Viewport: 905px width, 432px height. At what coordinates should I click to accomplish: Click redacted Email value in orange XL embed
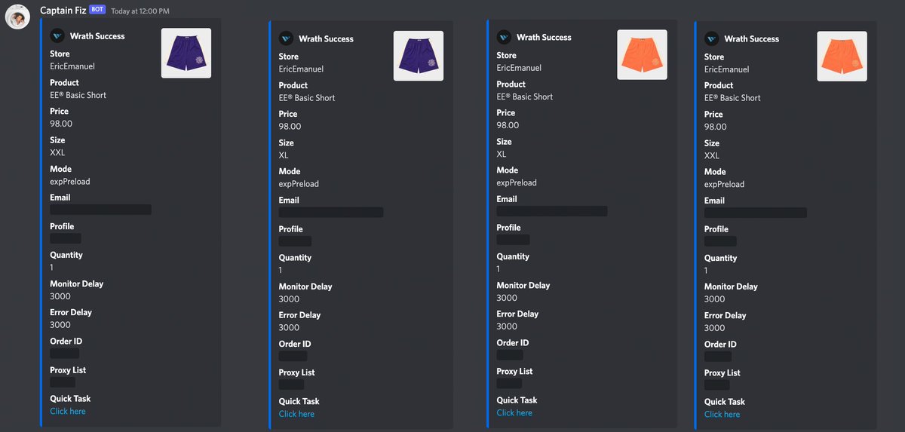pos(552,211)
